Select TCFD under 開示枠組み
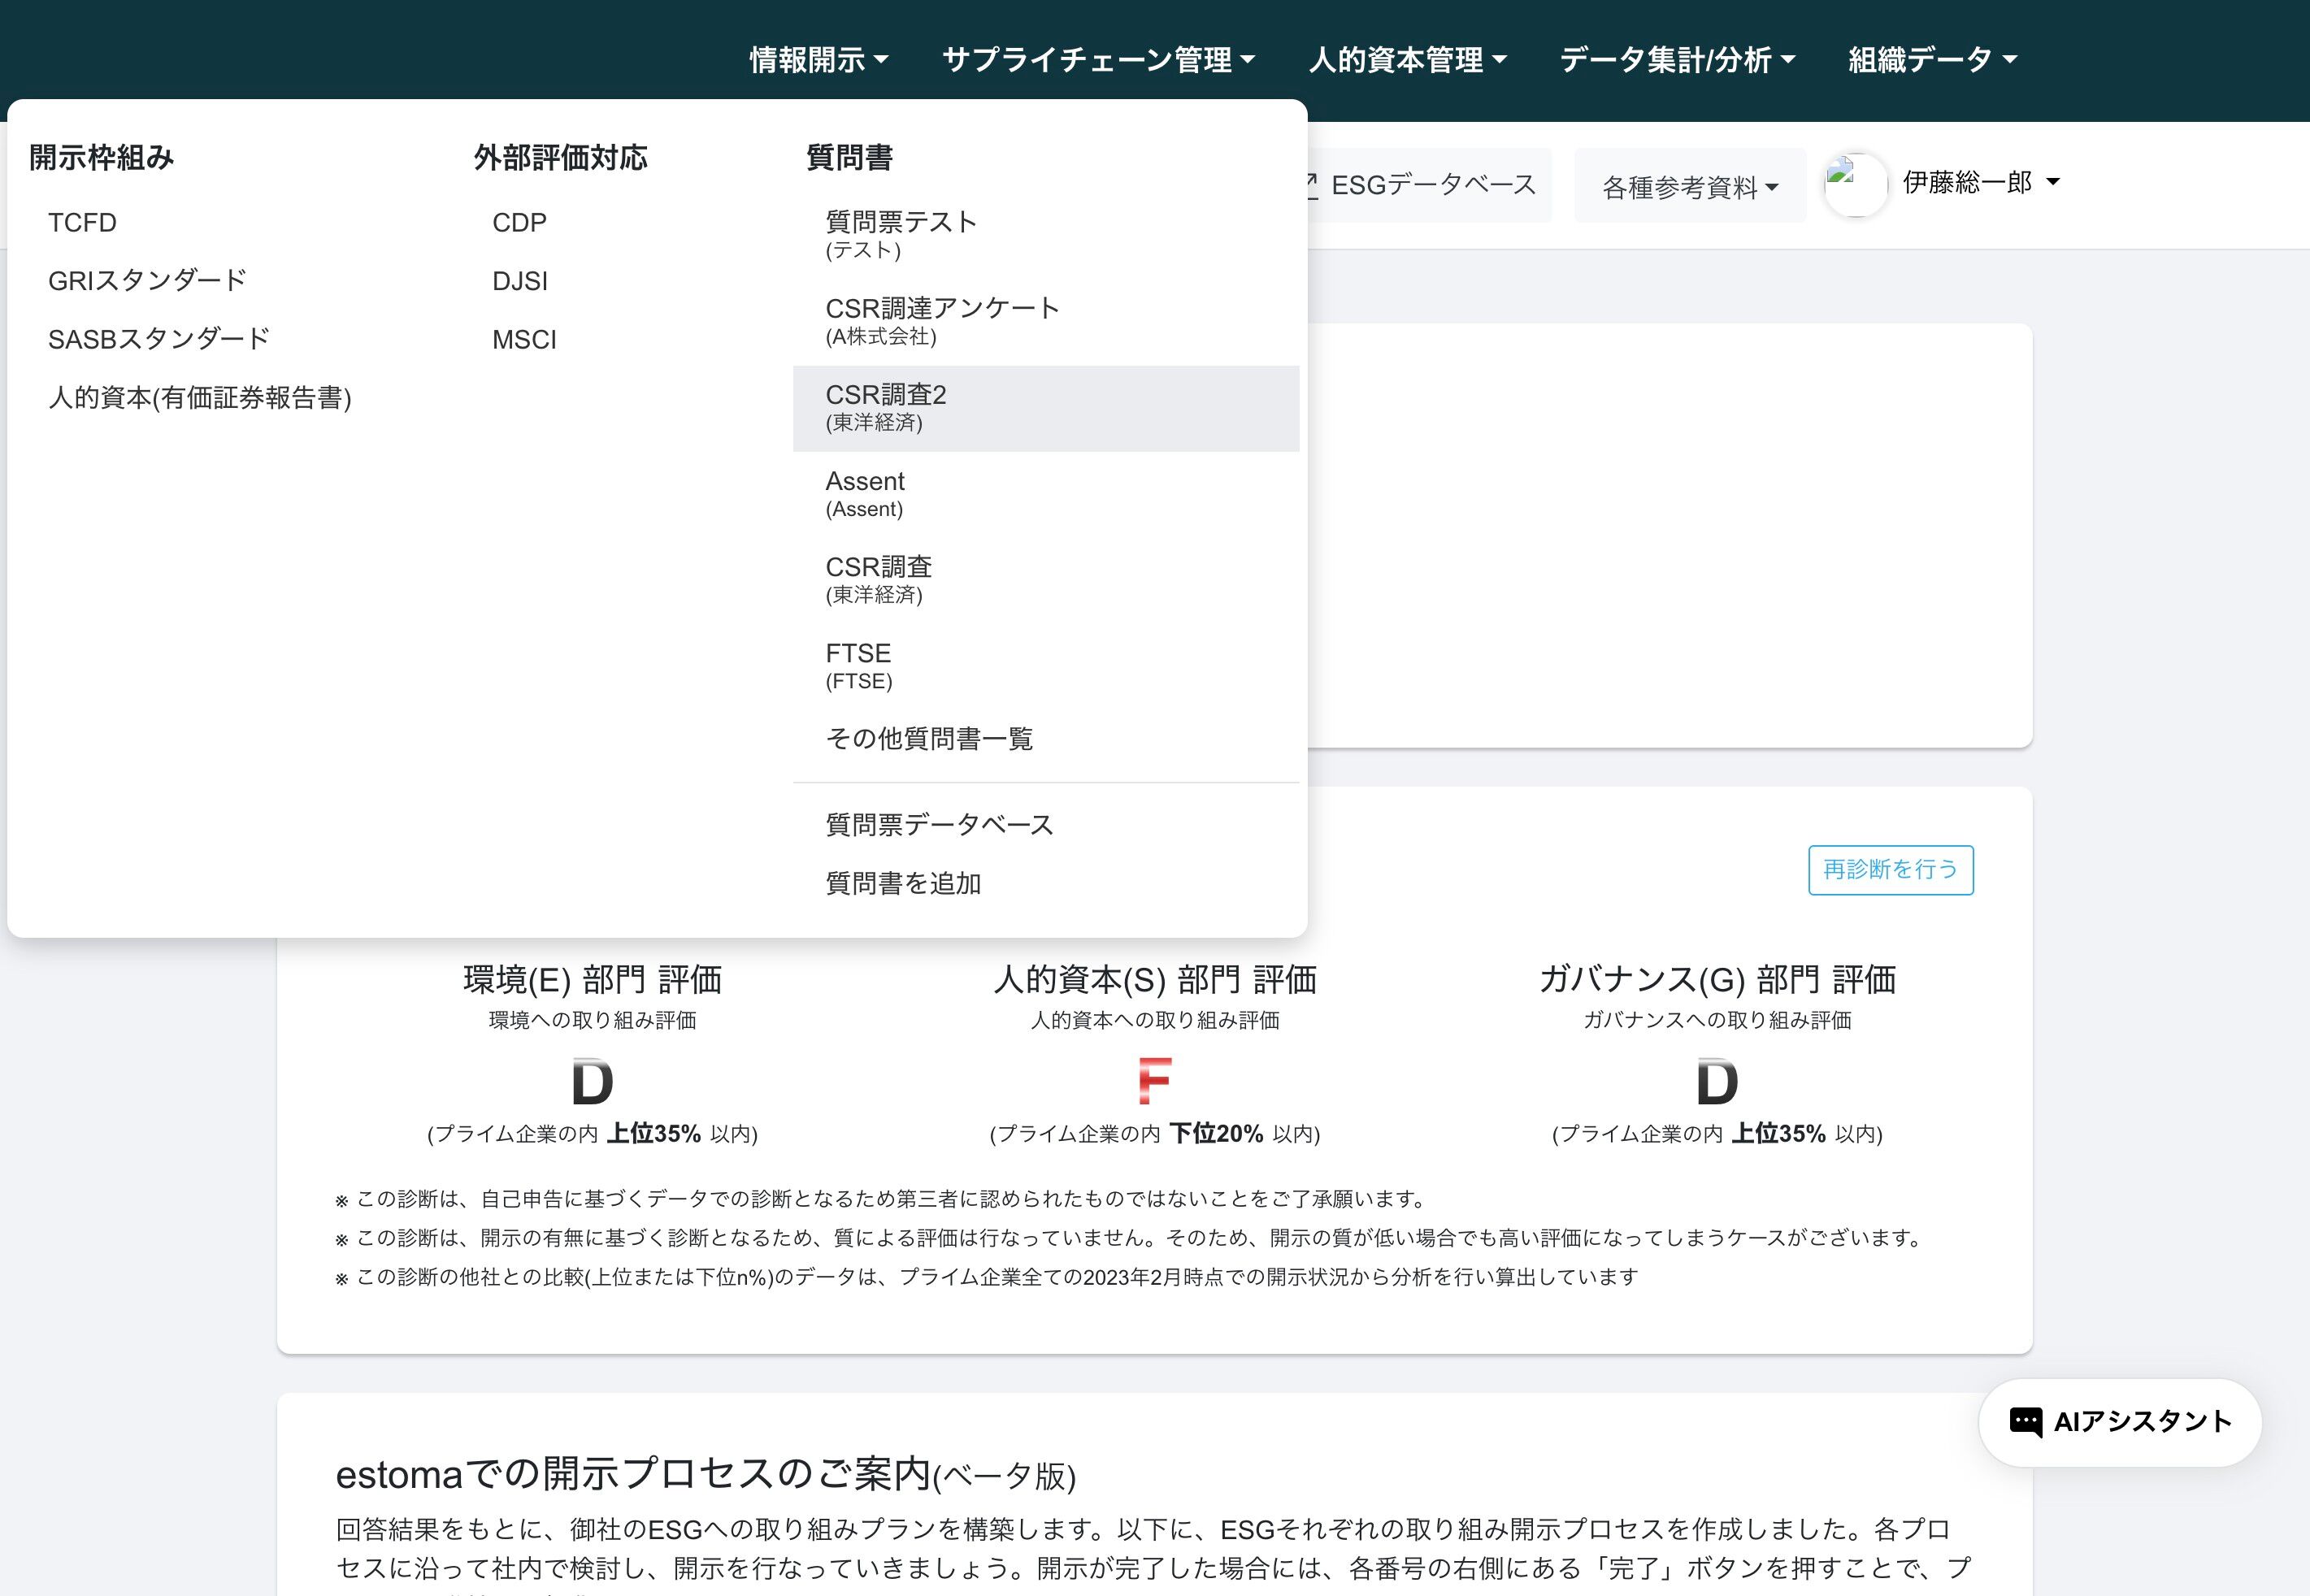This screenshot has height=1596, width=2310. [82, 222]
